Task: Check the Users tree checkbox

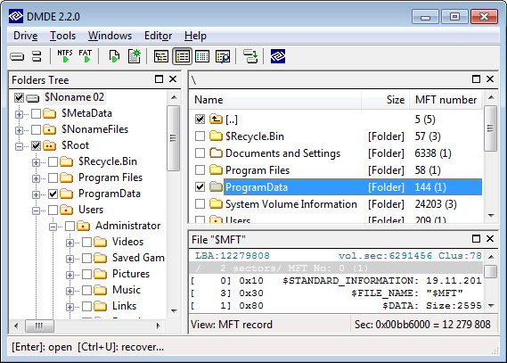Action: point(53,210)
